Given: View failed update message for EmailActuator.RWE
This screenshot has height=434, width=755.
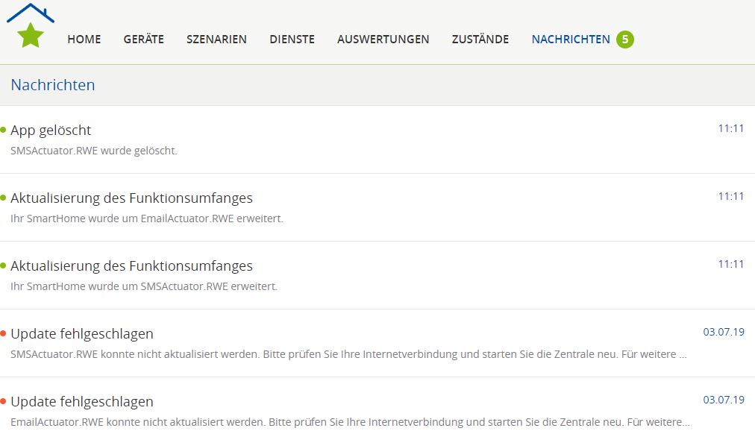Looking at the screenshot, I should click(82, 402).
